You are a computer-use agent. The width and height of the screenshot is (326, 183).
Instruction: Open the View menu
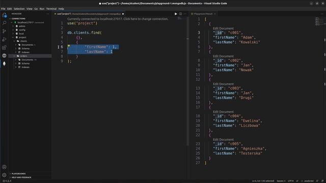click(x=30, y=9)
